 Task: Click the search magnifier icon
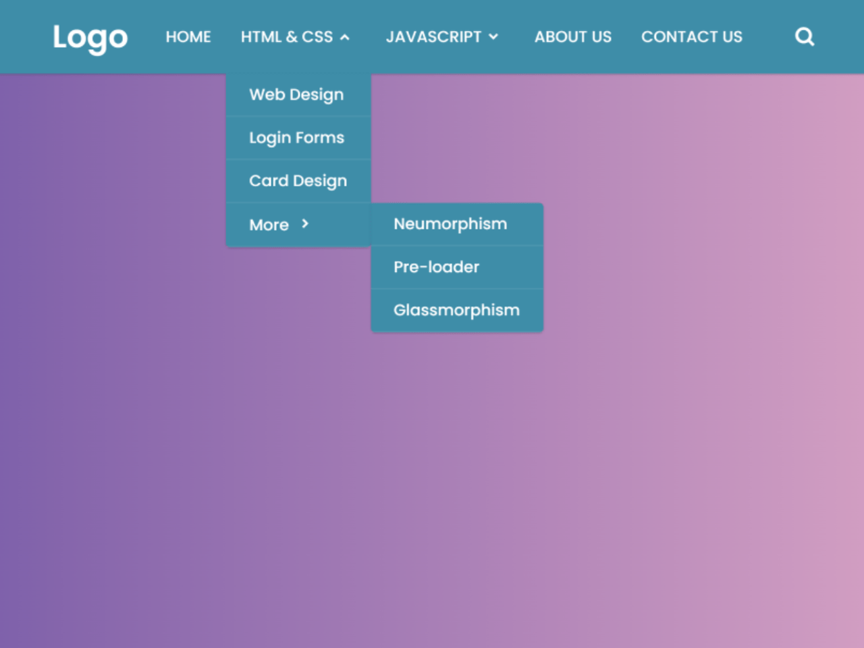[804, 36]
